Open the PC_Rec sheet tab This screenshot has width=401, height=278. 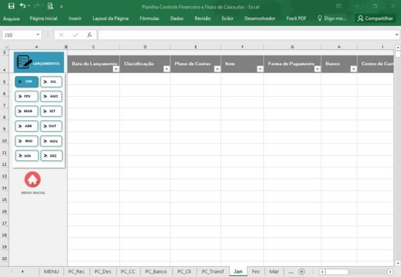[76, 271]
